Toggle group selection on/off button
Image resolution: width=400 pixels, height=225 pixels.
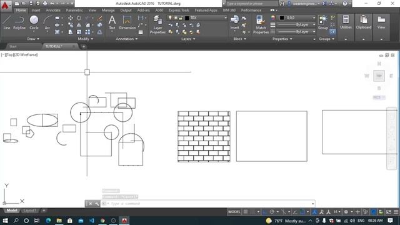point(332,32)
